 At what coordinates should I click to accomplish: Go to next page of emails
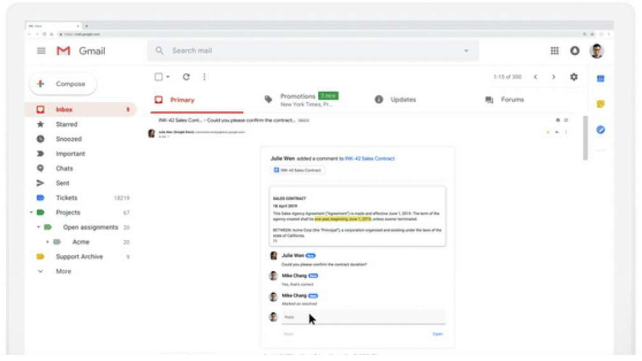click(553, 77)
